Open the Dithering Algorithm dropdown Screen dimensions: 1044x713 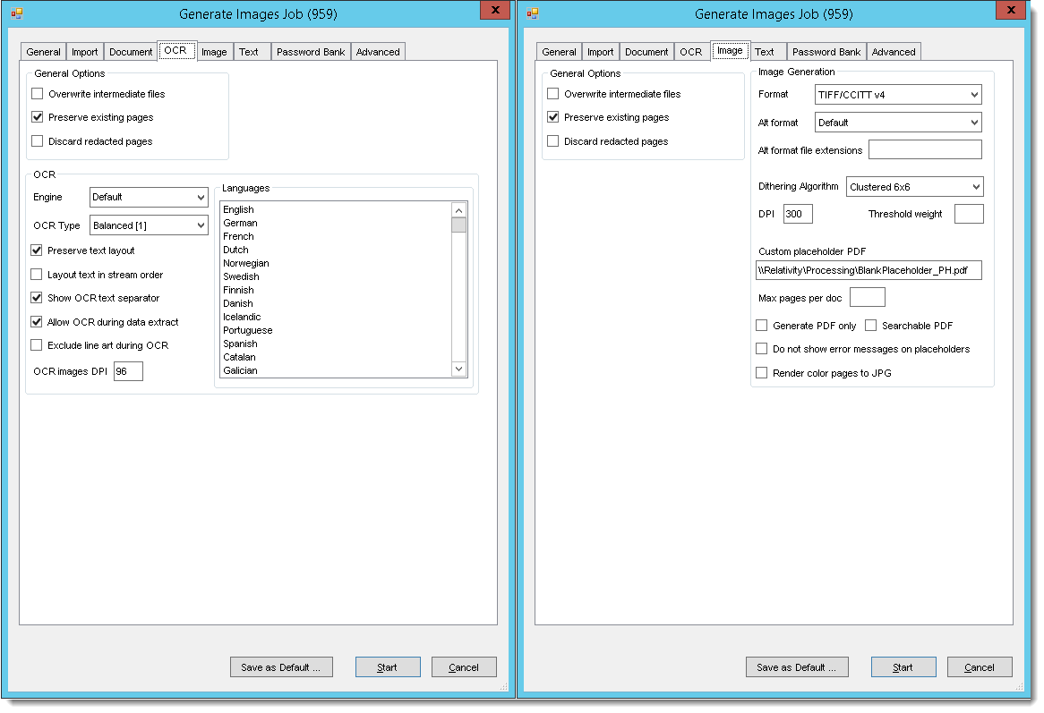tap(914, 187)
